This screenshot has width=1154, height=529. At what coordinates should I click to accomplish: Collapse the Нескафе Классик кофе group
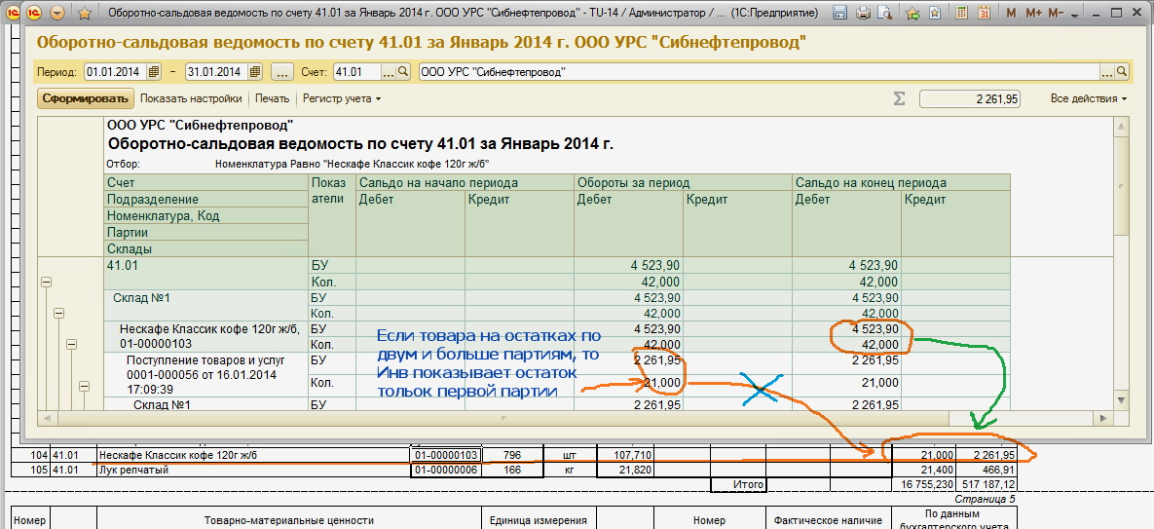click(x=71, y=344)
